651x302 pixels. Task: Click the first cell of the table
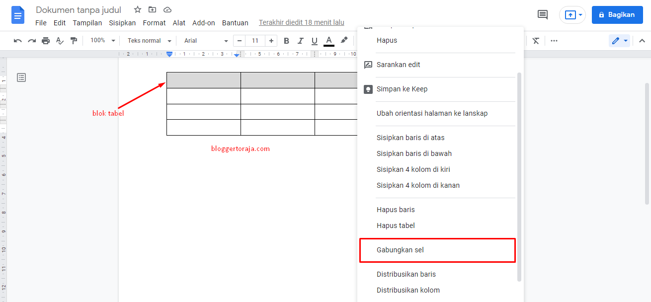tap(204, 80)
